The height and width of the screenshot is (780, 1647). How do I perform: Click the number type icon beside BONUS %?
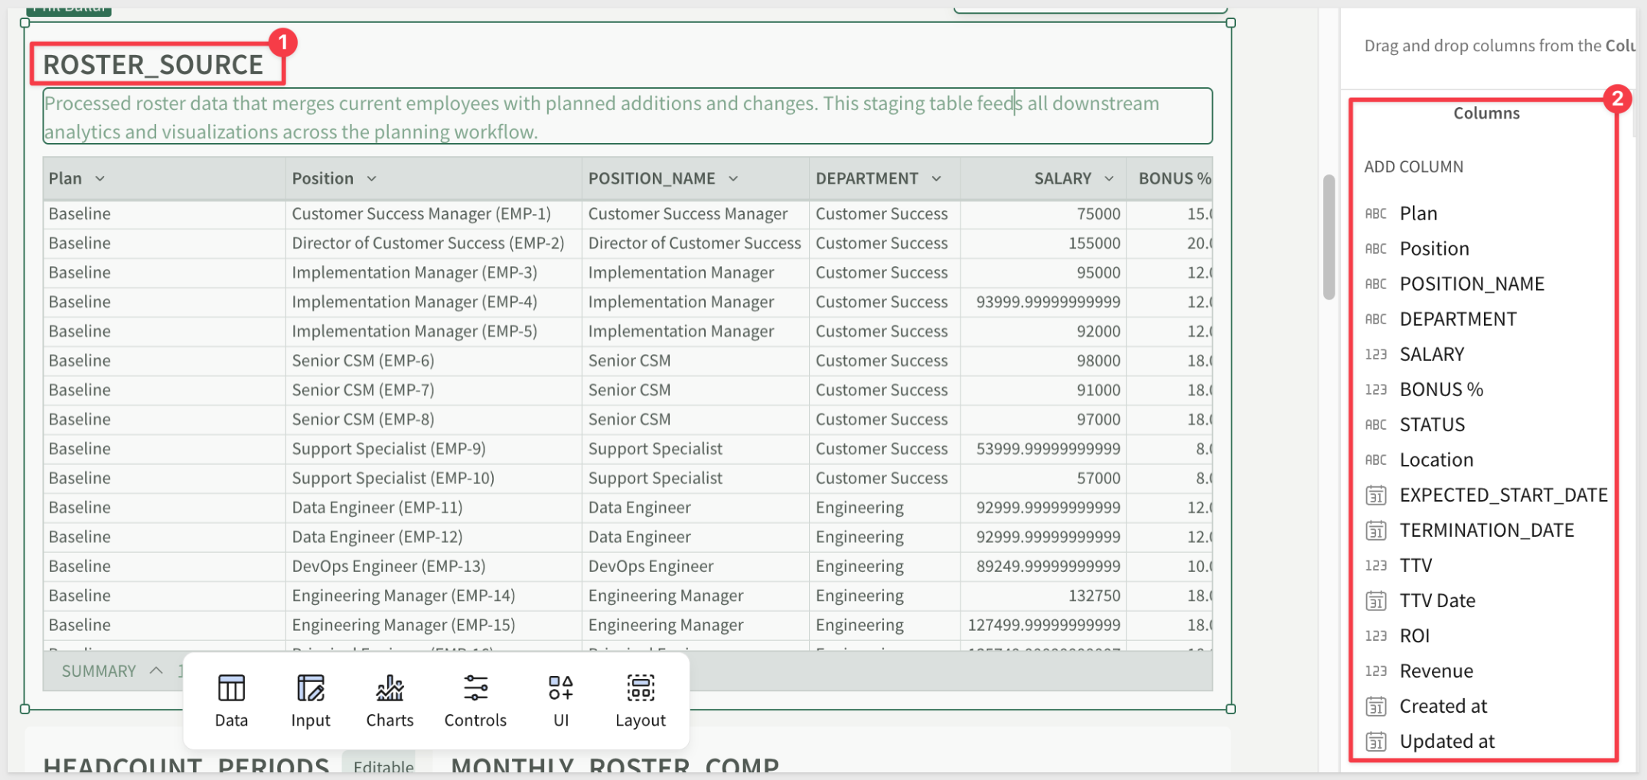[x=1375, y=389]
